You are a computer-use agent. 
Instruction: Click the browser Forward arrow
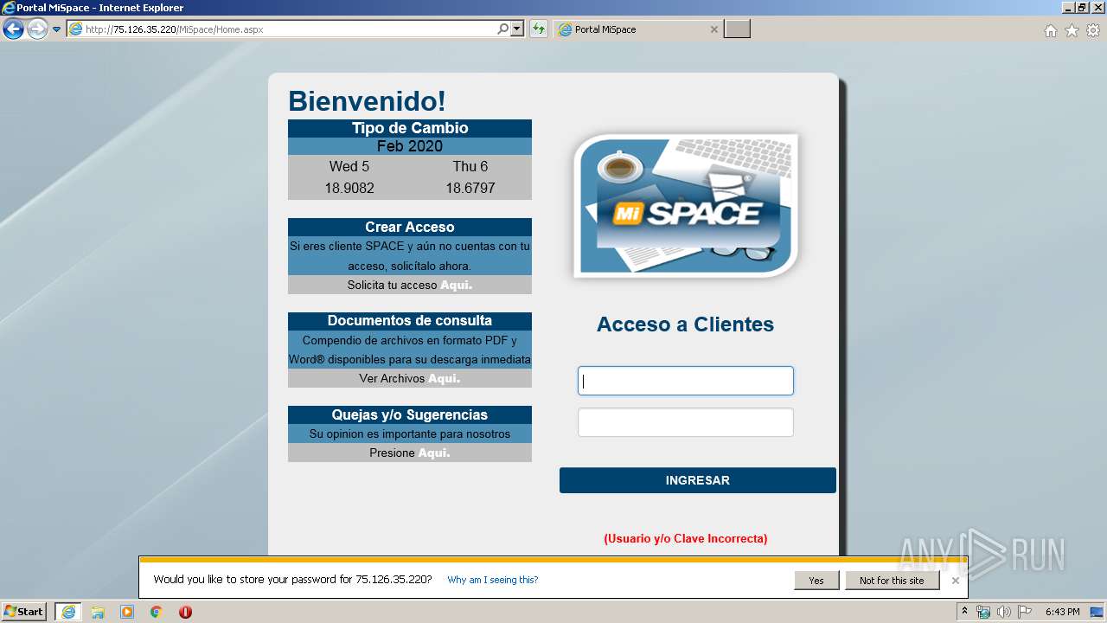click(x=37, y=29)
